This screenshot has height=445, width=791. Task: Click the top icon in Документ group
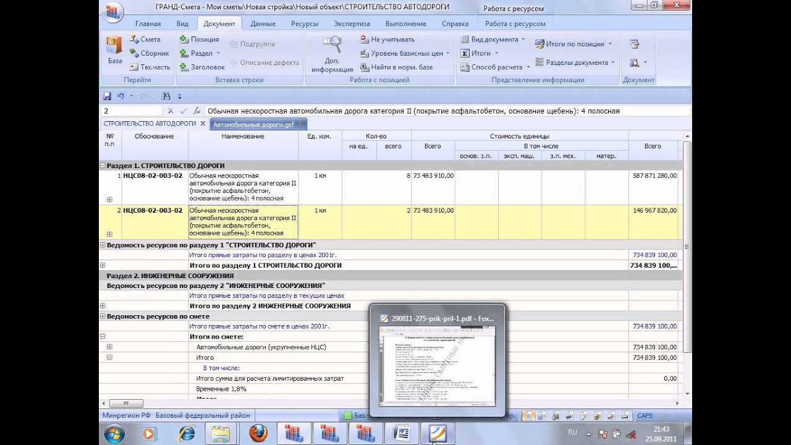[x=634, y=44]
